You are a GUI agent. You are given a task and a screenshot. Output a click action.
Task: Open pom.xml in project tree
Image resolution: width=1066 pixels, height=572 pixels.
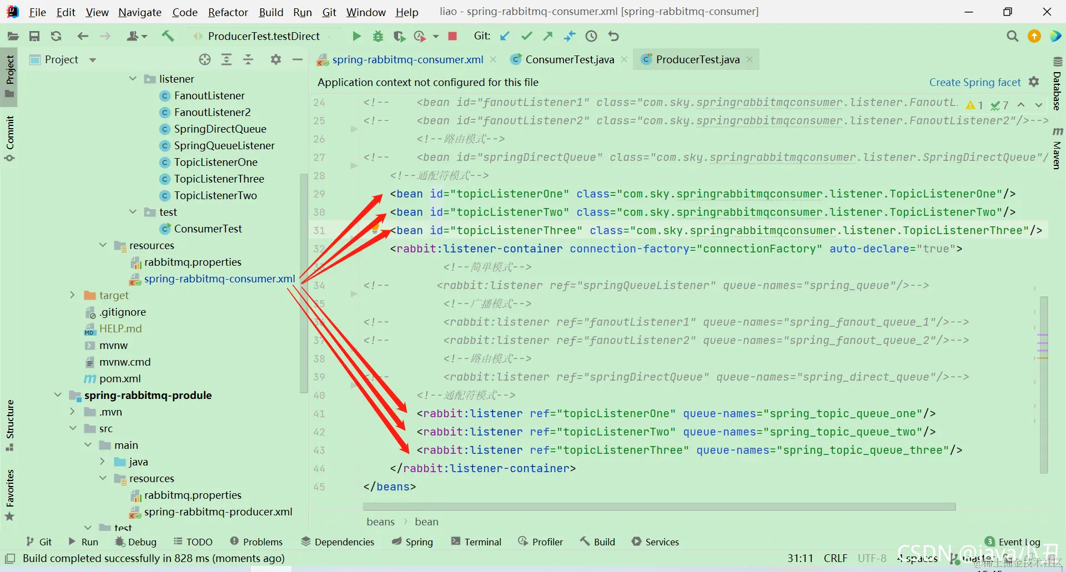tap(120, 378)
